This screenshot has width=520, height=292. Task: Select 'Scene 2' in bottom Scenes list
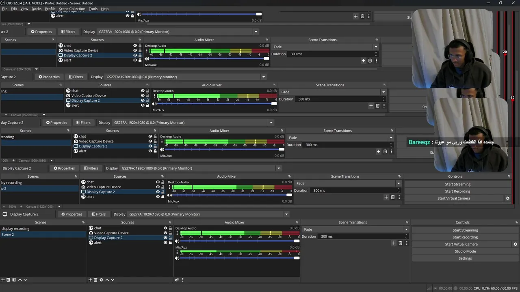coord(43,234)
